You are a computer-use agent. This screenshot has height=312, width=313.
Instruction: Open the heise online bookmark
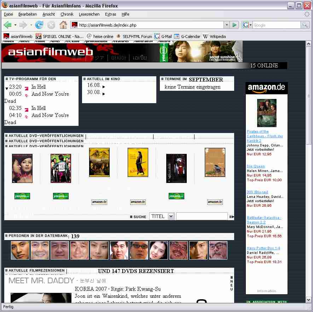coord(100,36)
